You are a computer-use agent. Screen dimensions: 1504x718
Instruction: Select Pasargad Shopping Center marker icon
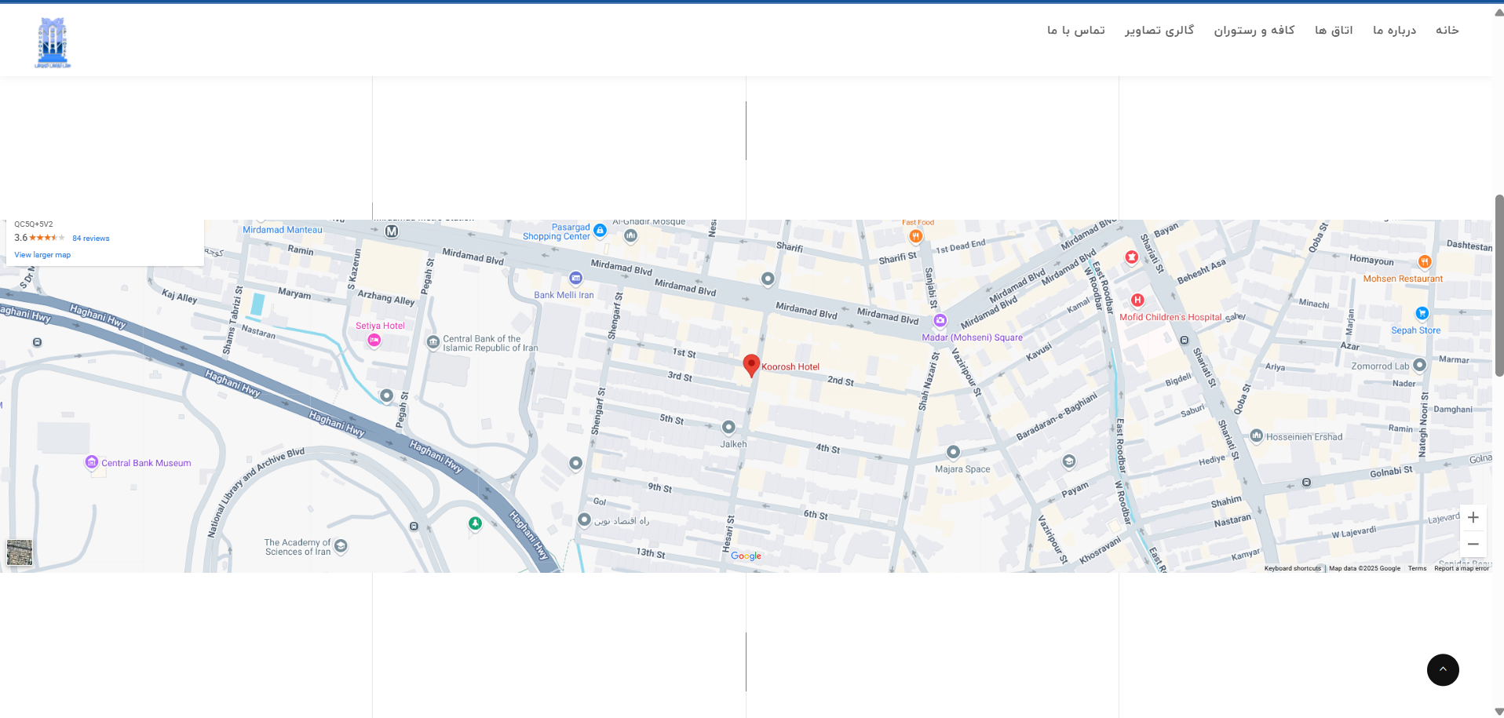[x=601, y=231]
